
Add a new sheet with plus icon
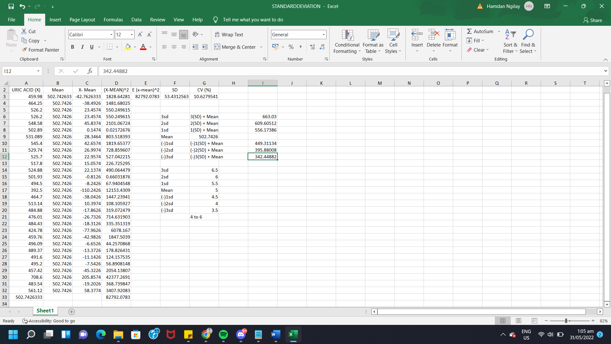[x=72, y=312]
